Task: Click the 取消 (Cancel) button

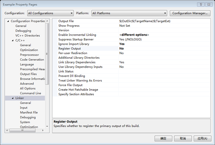Action: [x=183, y=138]
